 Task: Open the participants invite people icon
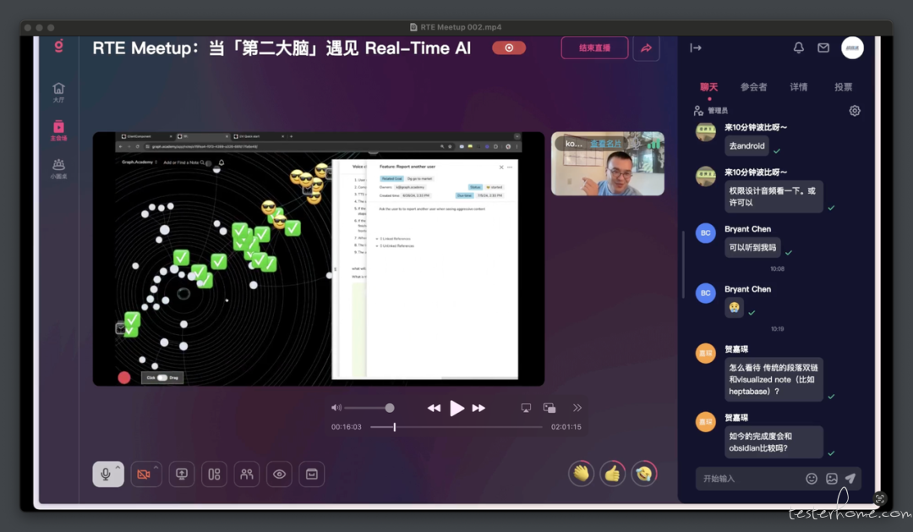coord(247,474)
